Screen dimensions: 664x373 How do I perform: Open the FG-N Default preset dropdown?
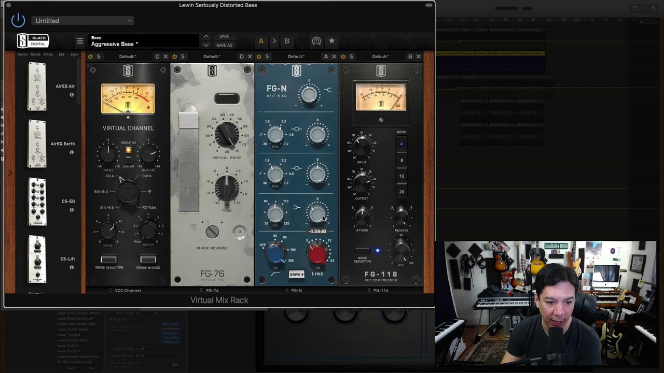point(296,56)
